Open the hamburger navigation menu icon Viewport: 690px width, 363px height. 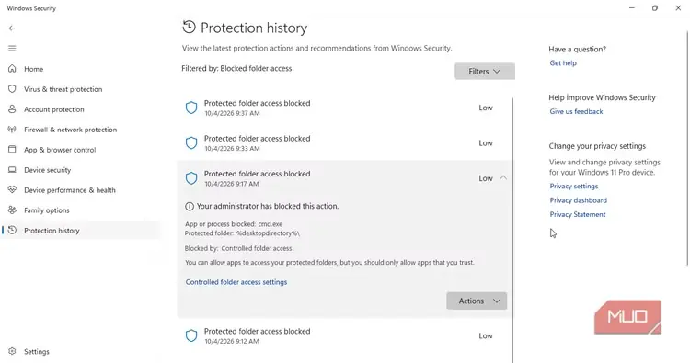[x=12, y=49]
